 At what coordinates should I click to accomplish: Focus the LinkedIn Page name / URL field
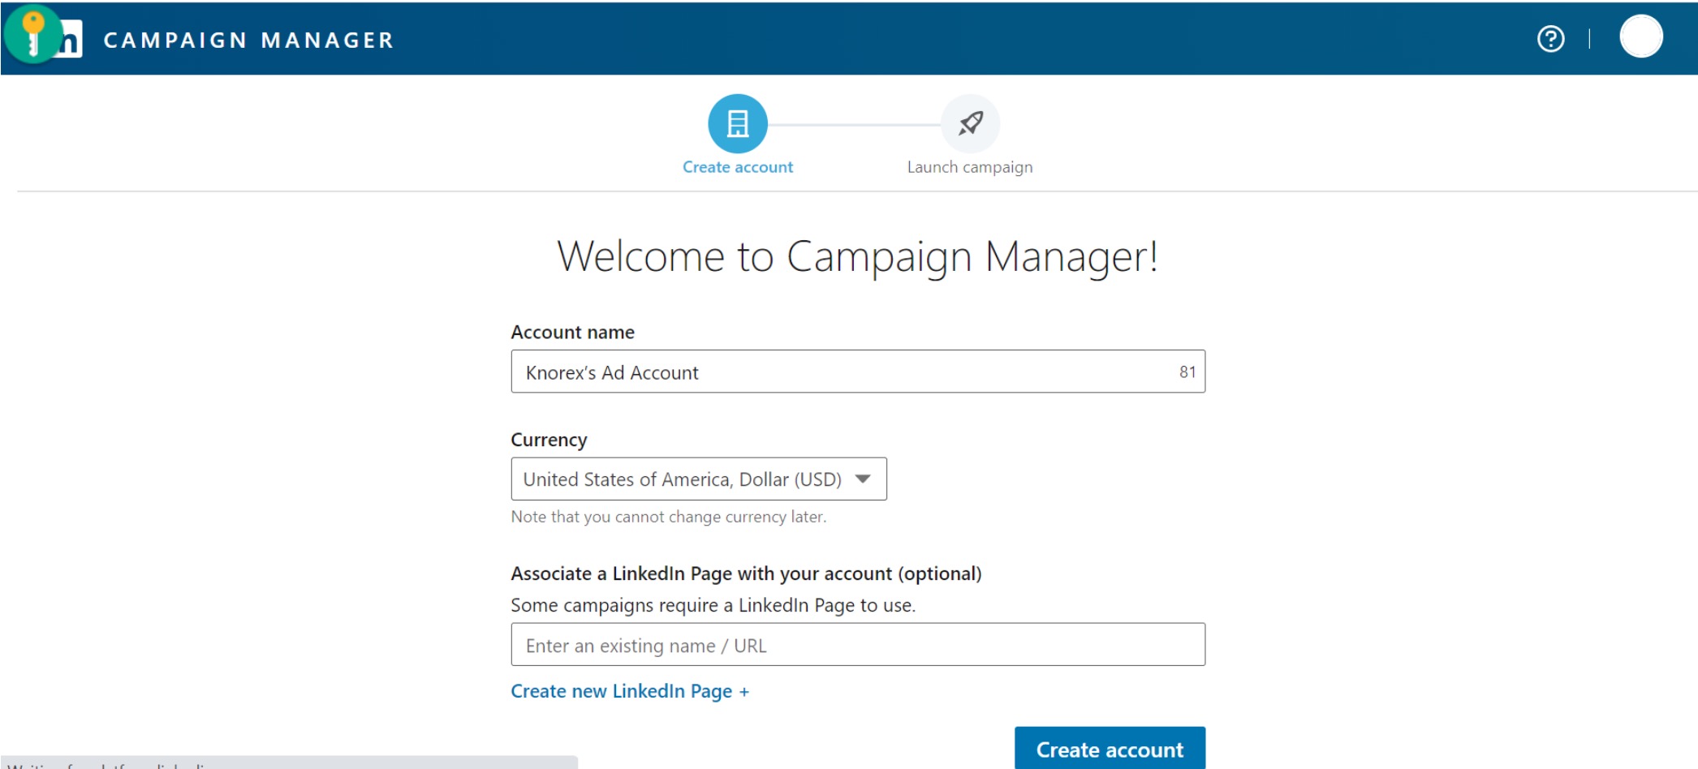click(x=857, y=645)
